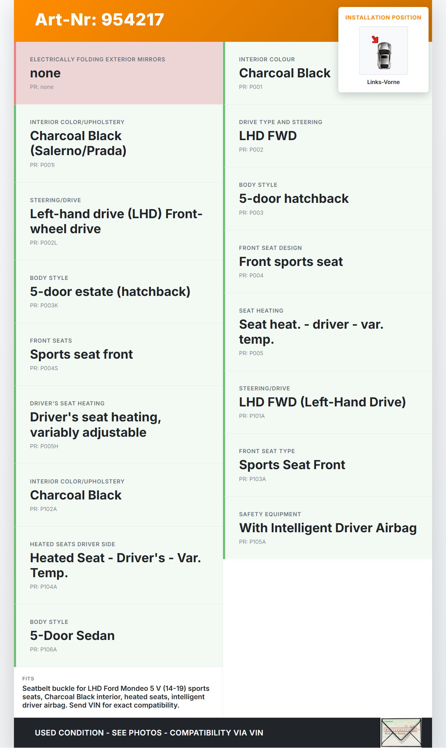Image resolution: width=446 pixels, height=748 pixels.
Task: Open the VIN plate thumbnail in footer
Action: pos(401,732)
